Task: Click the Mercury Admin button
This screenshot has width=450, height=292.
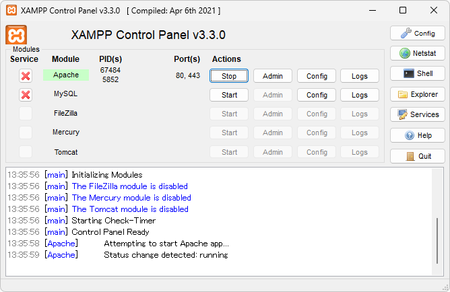Action: coord(273,133)
